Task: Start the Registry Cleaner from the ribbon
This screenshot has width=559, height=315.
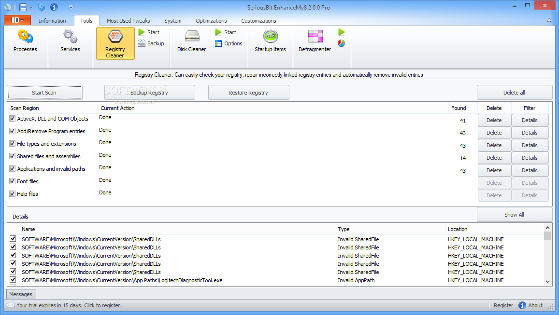Action: (149, 32)
